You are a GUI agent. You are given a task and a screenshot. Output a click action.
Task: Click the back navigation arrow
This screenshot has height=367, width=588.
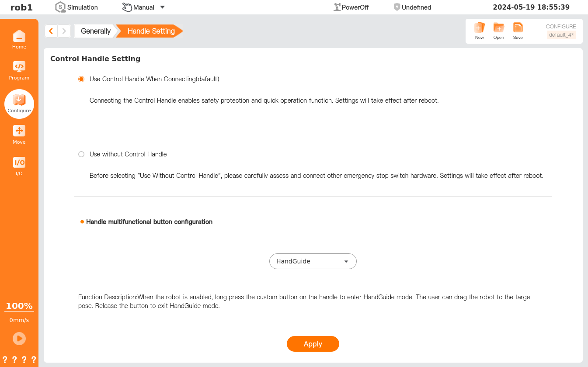click(51, 31)
